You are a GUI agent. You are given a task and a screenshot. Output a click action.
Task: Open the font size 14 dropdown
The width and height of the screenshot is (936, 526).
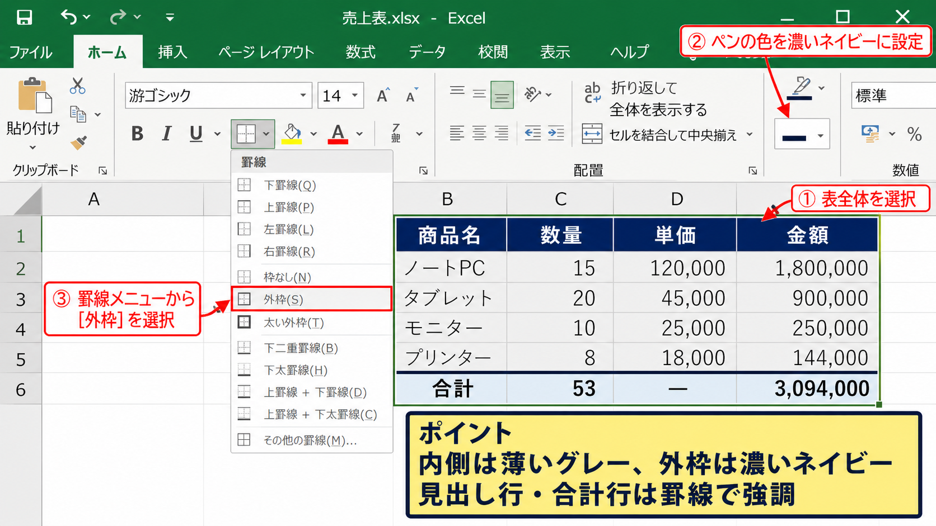[355, 95]
